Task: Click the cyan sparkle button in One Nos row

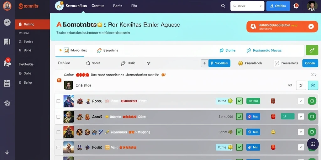Action: click(x=313, y=85)
